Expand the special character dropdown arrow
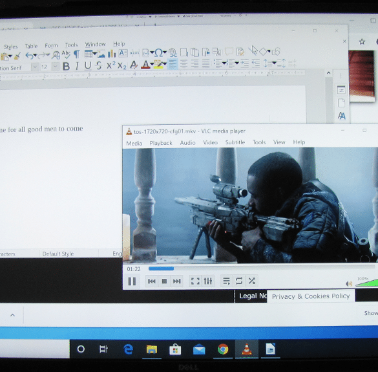378x372 pixels. (x=165, y=52)
